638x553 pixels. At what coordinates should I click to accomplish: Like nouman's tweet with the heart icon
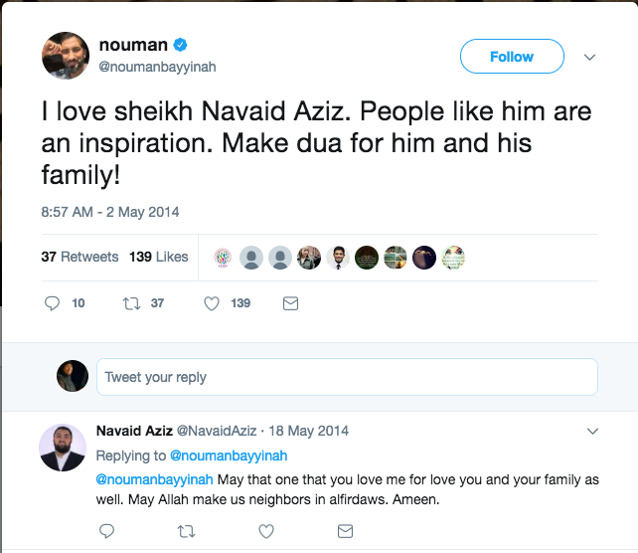(211, 303)
